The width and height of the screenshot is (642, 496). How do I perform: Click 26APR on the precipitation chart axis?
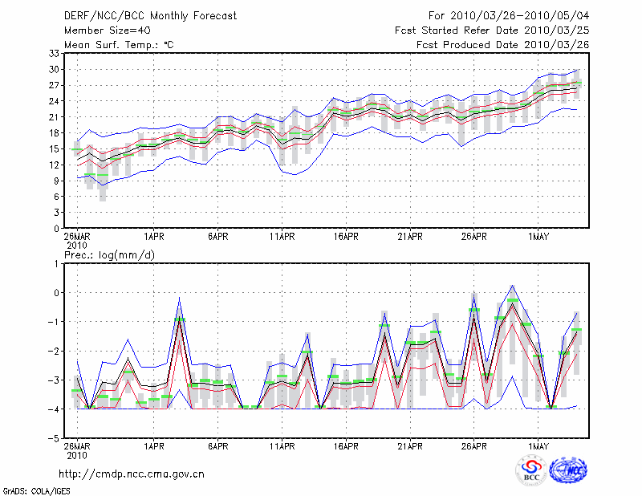(474, 446)
